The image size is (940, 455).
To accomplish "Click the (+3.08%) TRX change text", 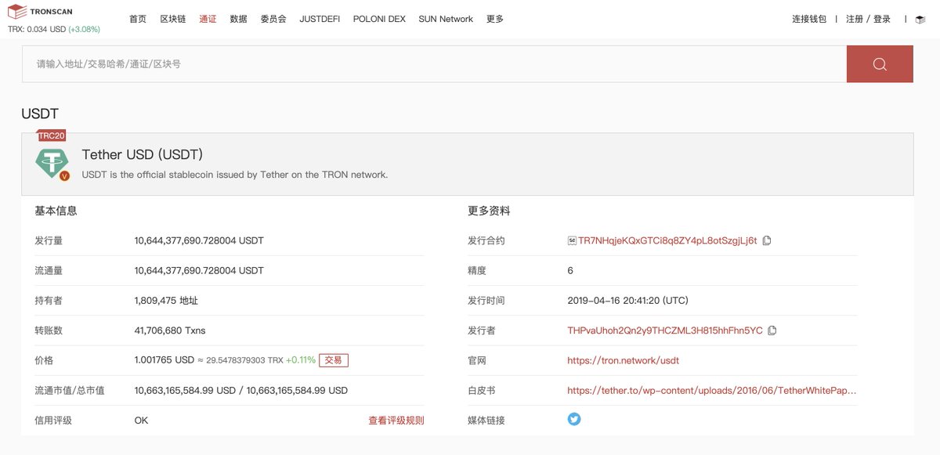I will pyautogui.click(x=84, y=29).
